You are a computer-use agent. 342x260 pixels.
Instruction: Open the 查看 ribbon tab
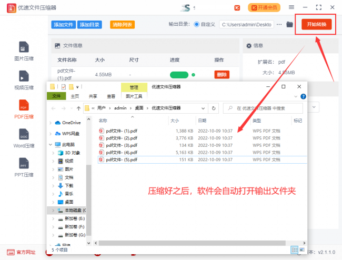(x=111, y=96)
